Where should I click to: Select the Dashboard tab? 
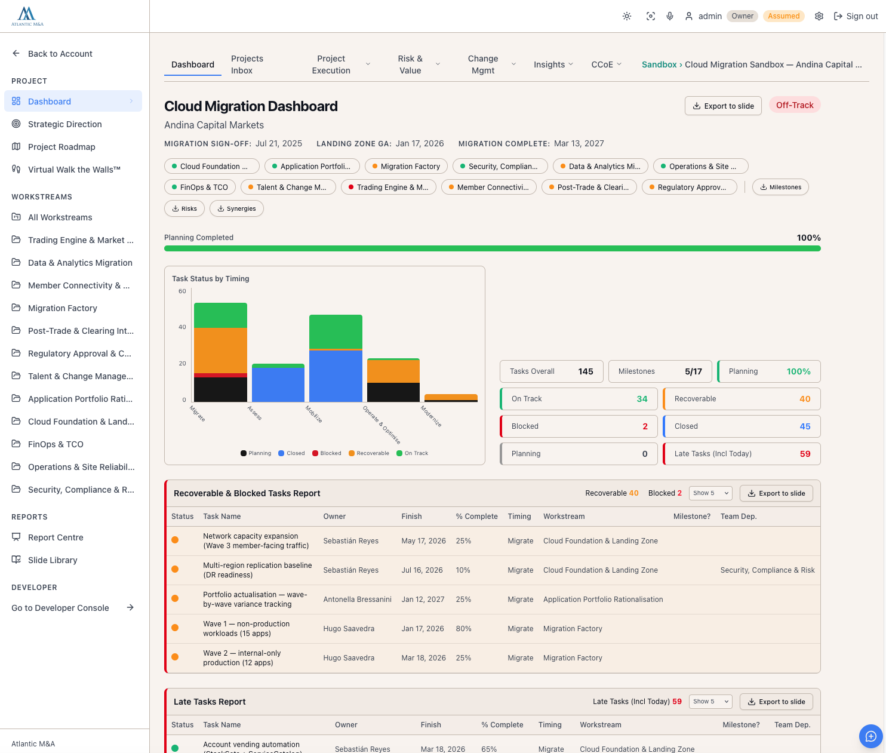coord(193,64)
